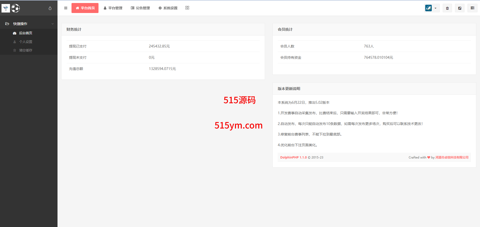This screenshot has width=480, height=227.
Task: Open the right side panel stacked-bars icon
Action: tap(472, 8)
